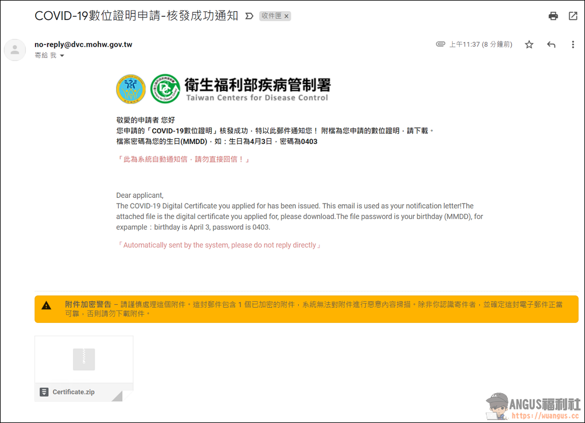This screenshot has height=423, width=585.
Task: Print the email using the printer icon
Action: point(553,16)
